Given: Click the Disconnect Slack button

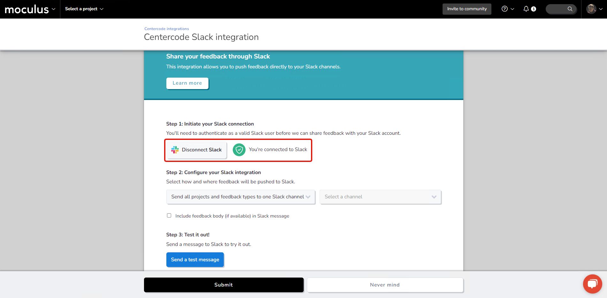Looking at the screenshot, I should 197,150.
